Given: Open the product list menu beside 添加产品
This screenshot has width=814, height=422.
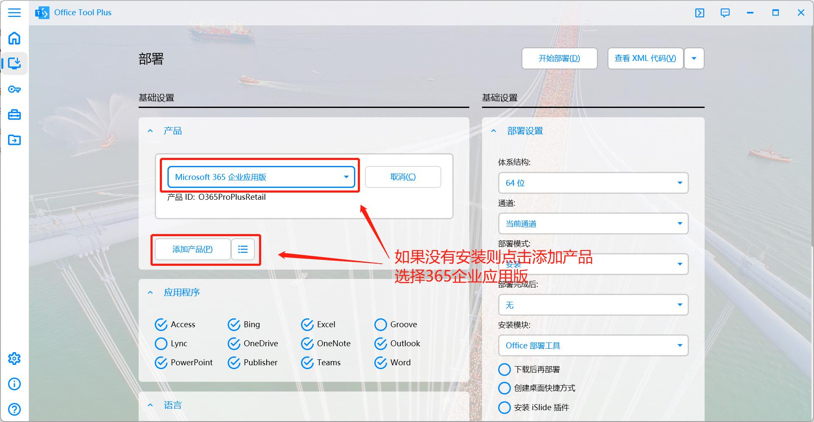Looking at the screenshot, I should coord(243,249).
